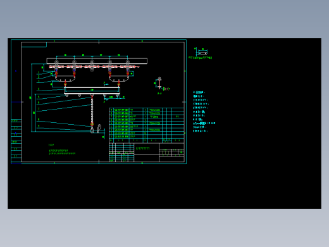Select the small detail sketch above the notes
The image size is (329, 247).
coord(201,53)
